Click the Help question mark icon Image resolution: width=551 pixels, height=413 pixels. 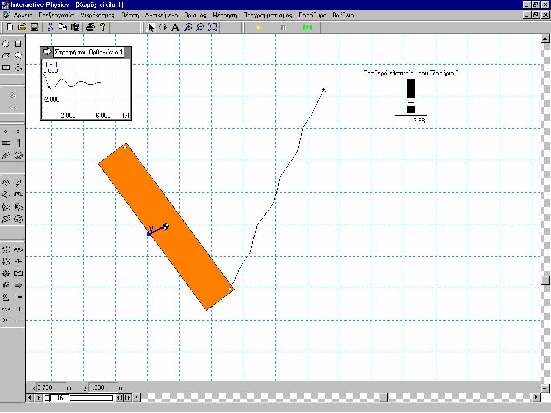[103, 27]
